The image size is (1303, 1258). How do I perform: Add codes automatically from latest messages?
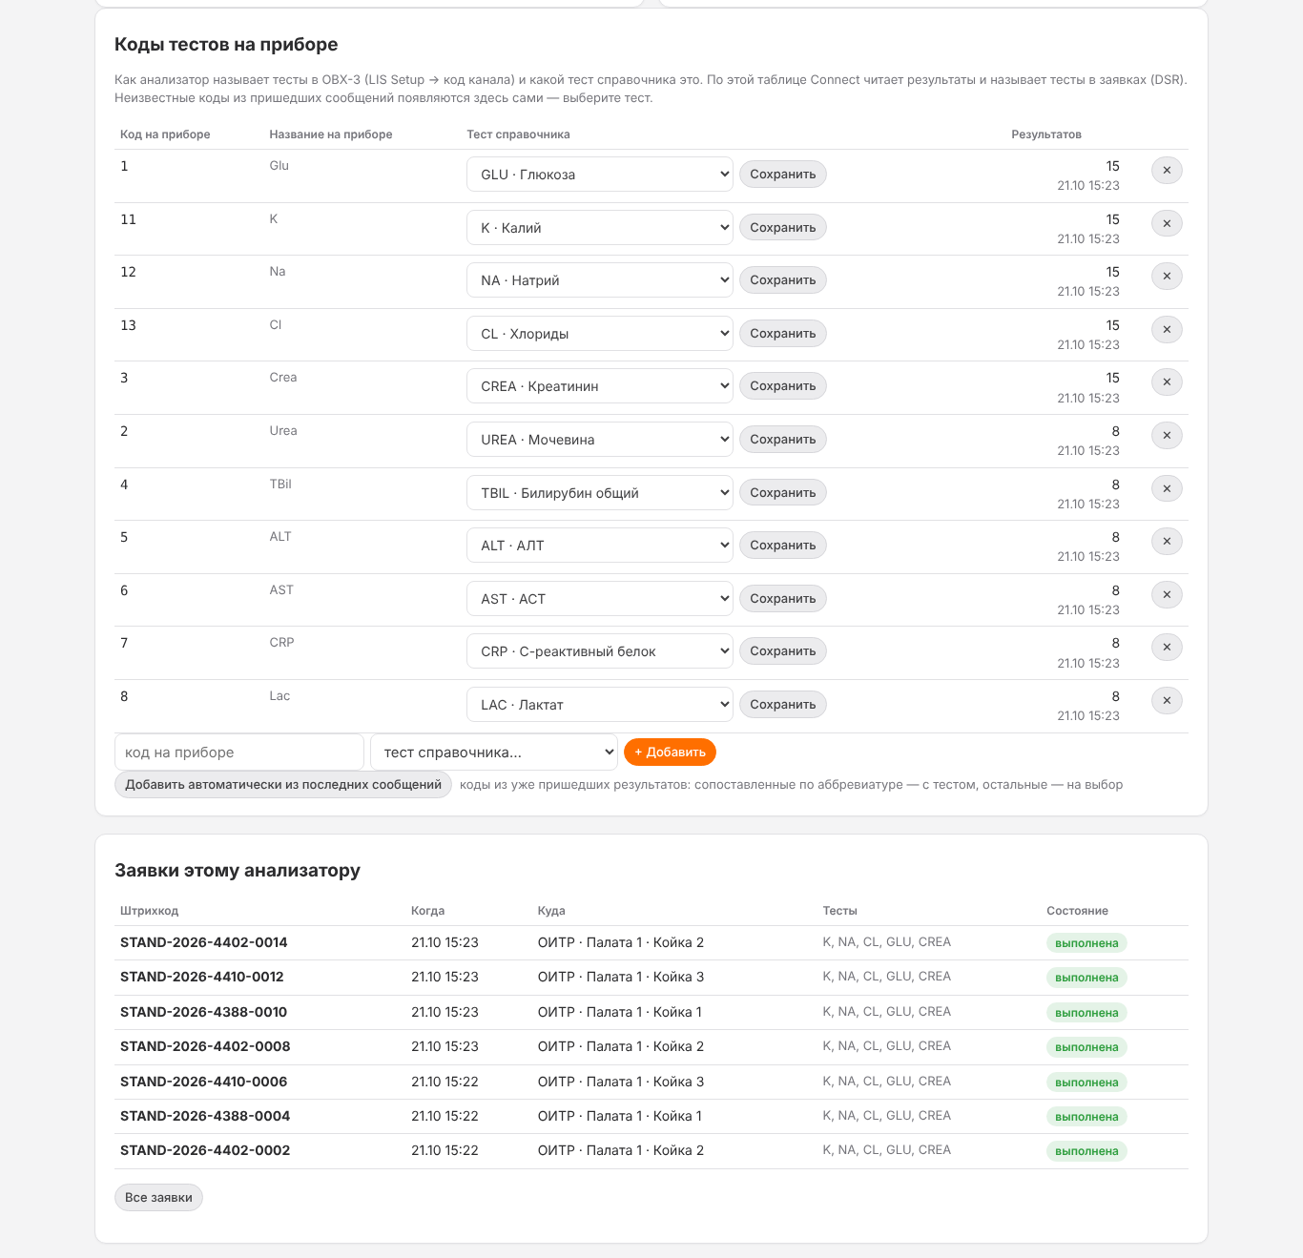pos(283,785)
